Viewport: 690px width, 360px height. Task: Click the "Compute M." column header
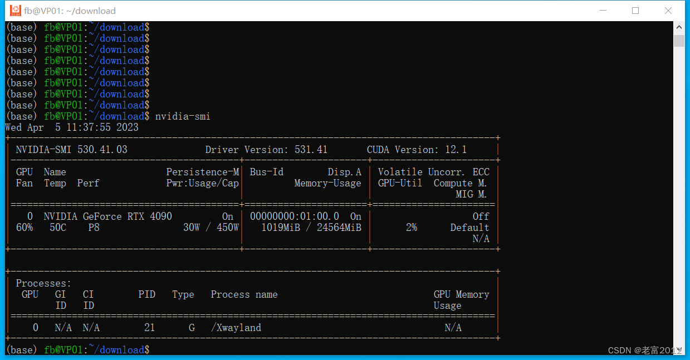click(x=460, y=183)
